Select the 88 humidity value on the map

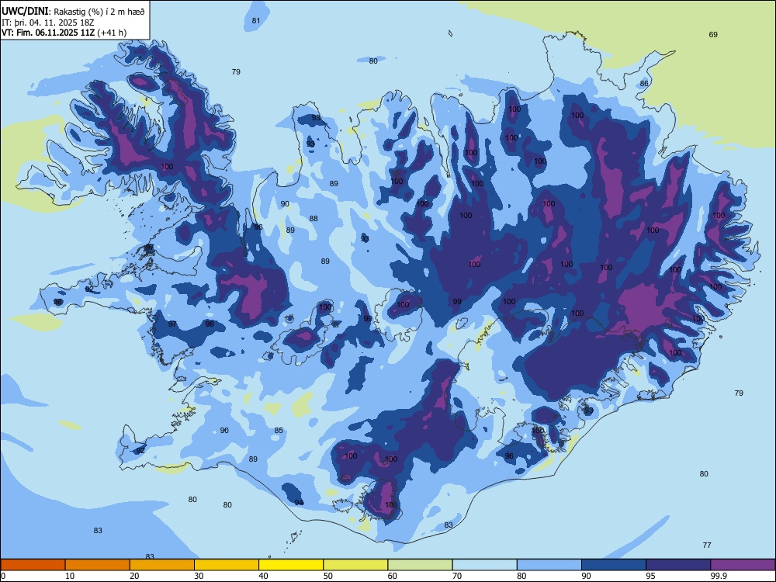click(x=314, y=219)
